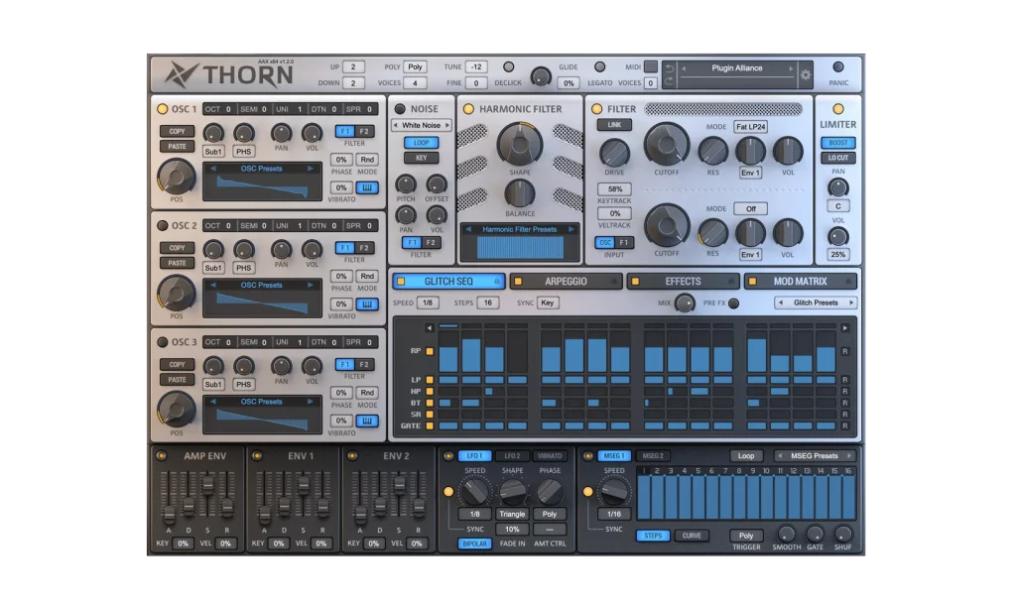Toggle the HARMONIC FILTER power

tap(468, 109)
